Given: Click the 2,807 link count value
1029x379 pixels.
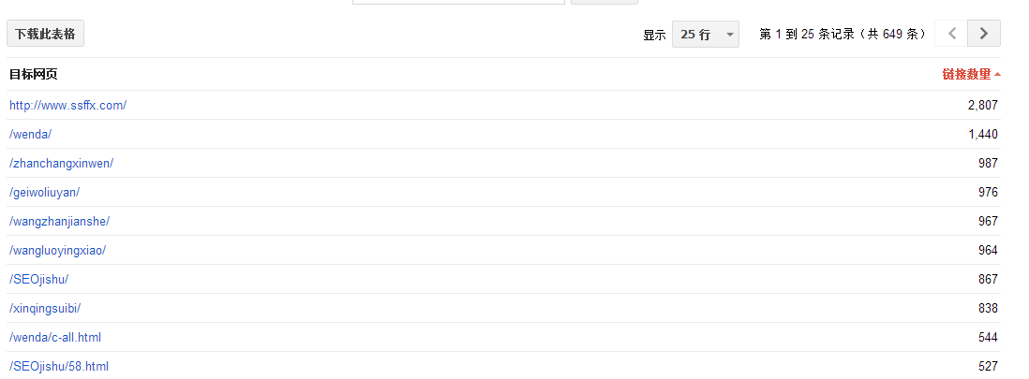Looking at the screenshot, I should tap(982, 105).
